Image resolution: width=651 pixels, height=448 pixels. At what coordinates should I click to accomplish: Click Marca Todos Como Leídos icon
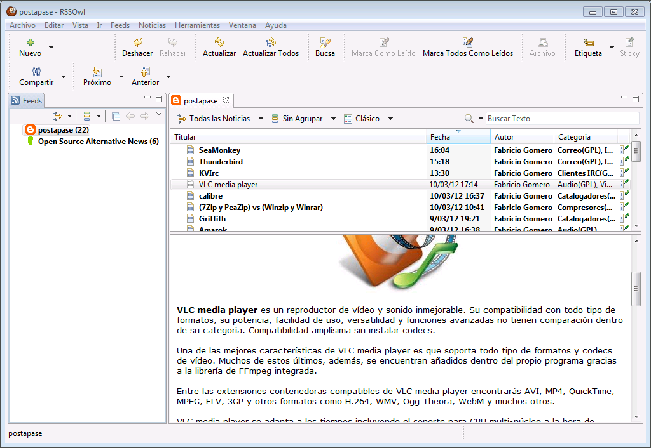pyautogui.click(x=468, y=43)
